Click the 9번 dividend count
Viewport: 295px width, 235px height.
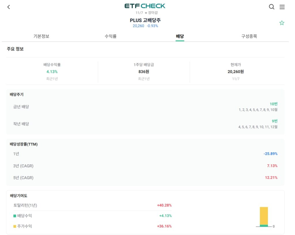click(x=275, y=121)
